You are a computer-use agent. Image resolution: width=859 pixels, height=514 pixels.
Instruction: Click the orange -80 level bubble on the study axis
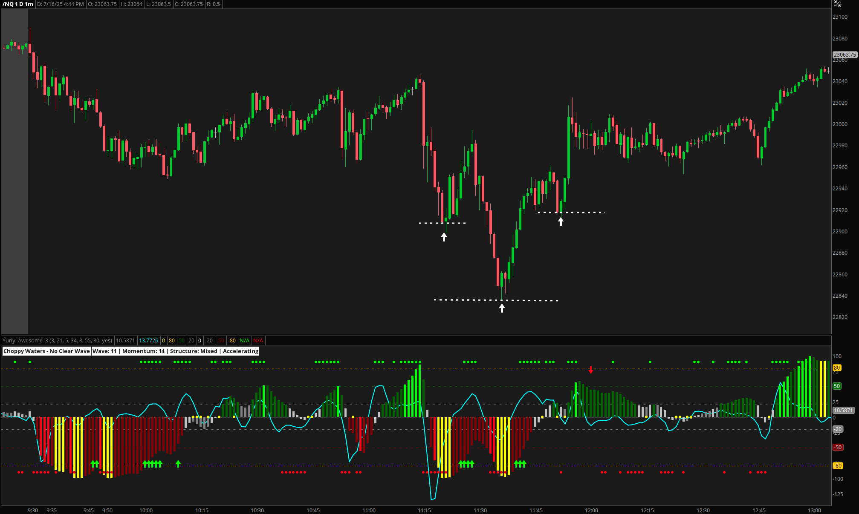pos(838,466)
